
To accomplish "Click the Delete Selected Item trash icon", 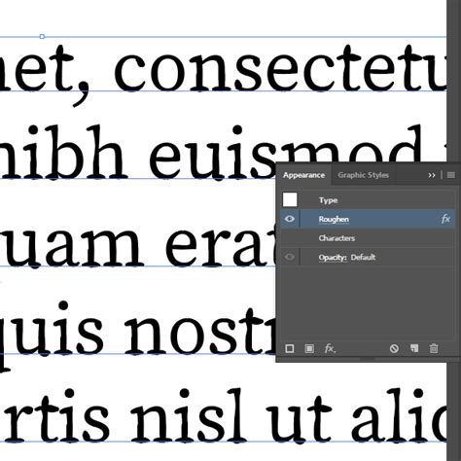I will [x=434, y=348].
